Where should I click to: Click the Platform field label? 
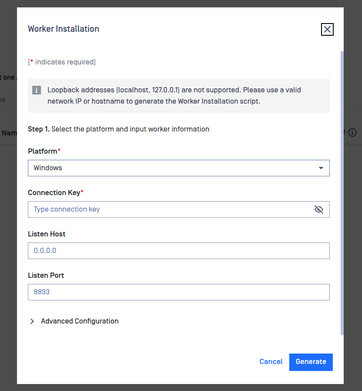[43, 151]
